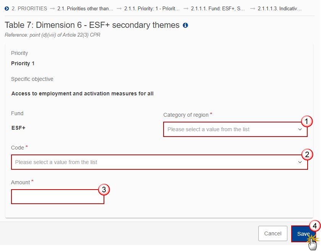The image size is (321, 251).
Task: Click the Category of region label
Action: (186, 115)
